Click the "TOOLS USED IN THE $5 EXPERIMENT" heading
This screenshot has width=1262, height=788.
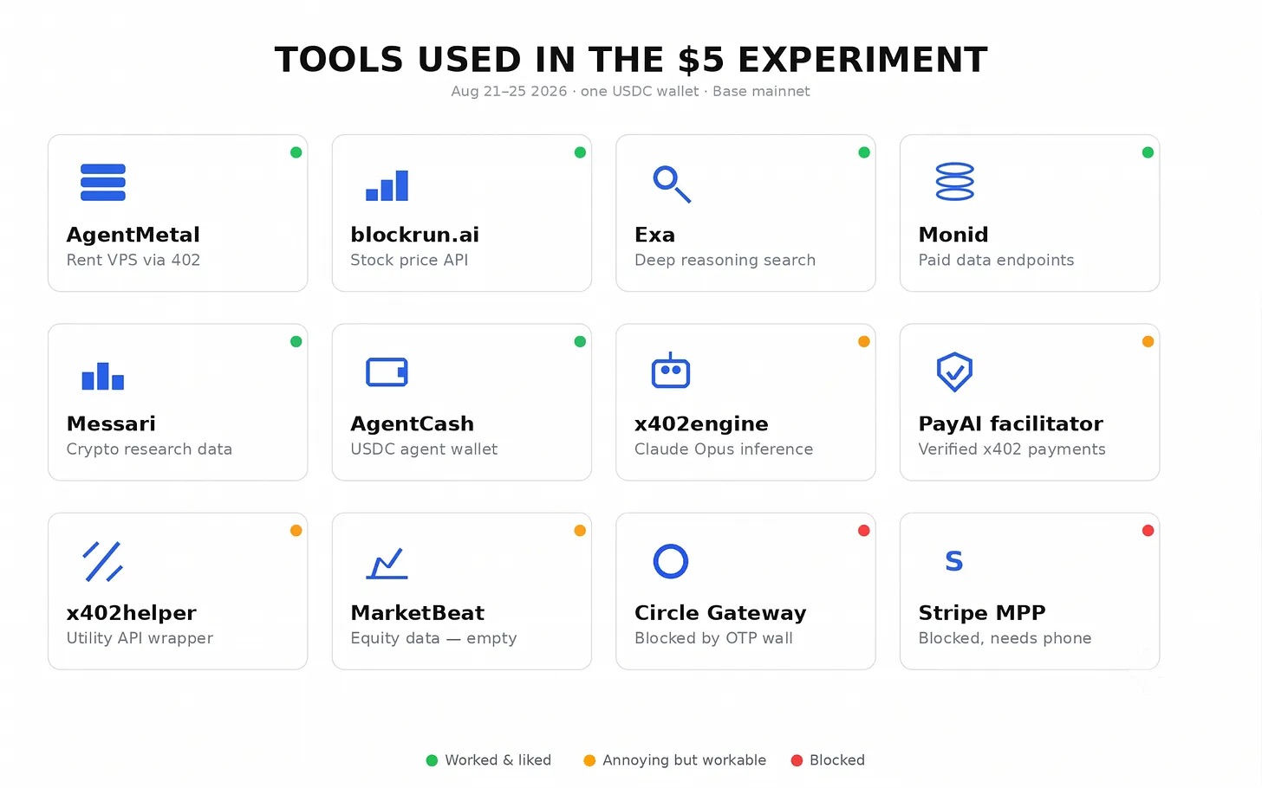point(631,60)
